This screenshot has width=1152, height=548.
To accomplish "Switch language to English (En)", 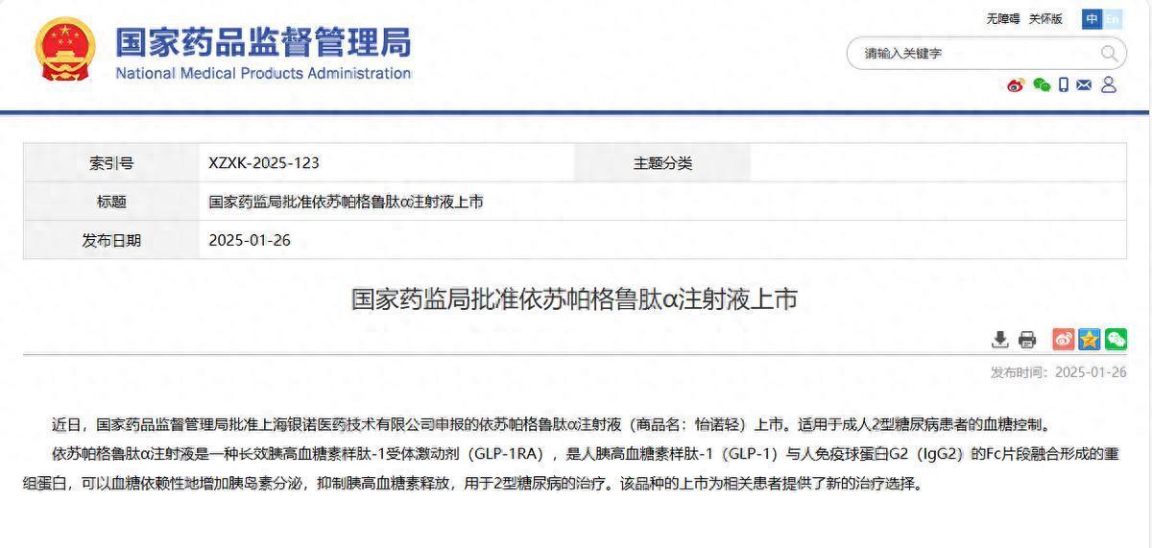I will tap(1113, 19).
